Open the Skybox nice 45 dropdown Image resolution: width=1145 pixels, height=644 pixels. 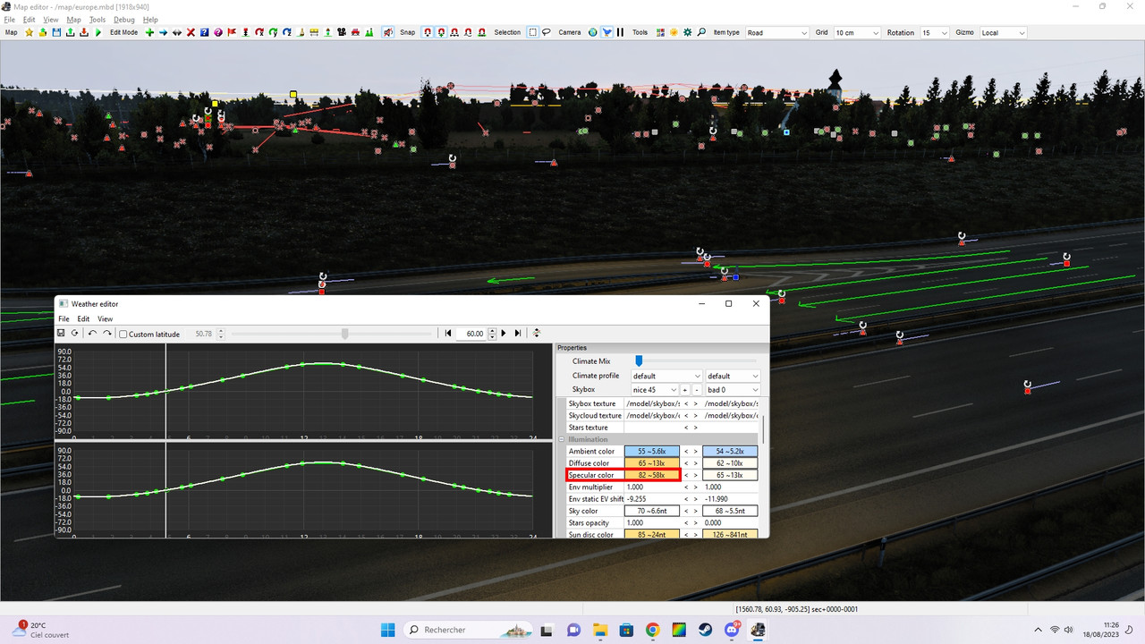pos(655,390)
